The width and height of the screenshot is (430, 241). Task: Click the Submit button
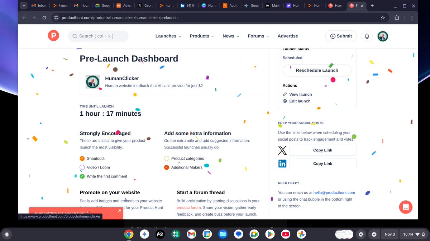341,36
